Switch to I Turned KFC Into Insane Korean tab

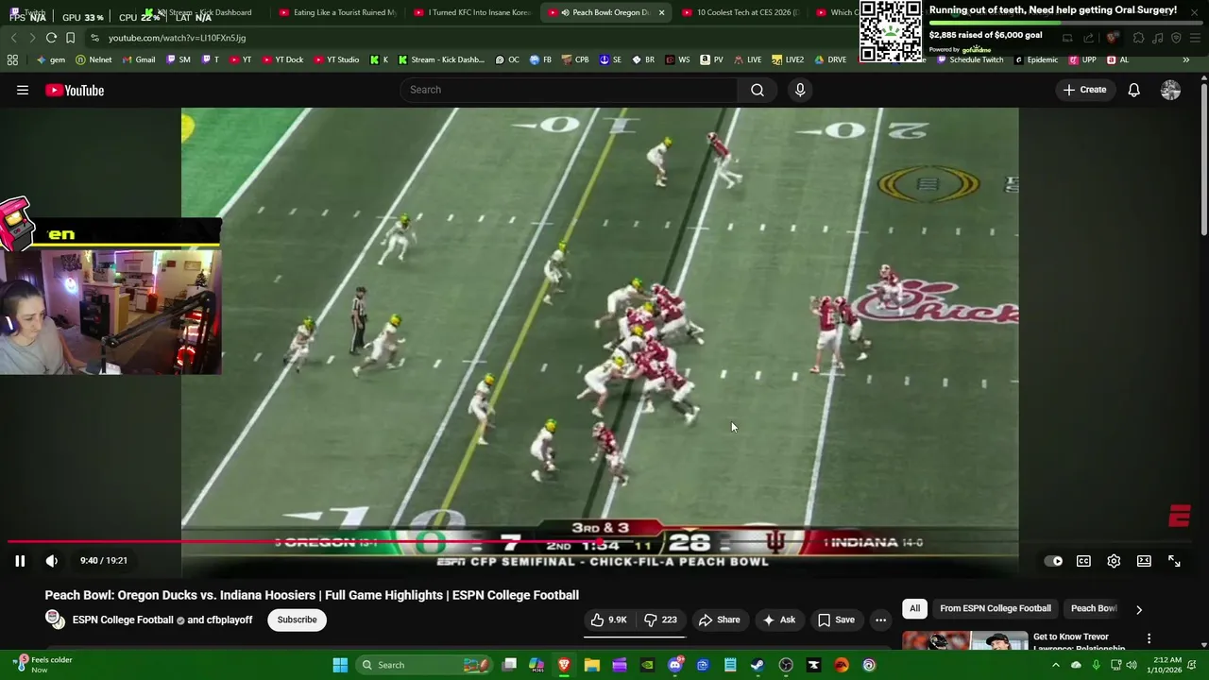point(474,12)
